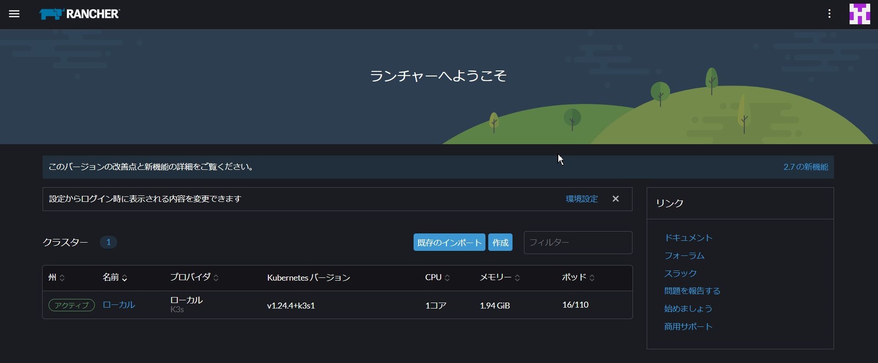Open the 2.7 の新機能 link
This screenshot has width=878, height=363.
coord(805,167)
